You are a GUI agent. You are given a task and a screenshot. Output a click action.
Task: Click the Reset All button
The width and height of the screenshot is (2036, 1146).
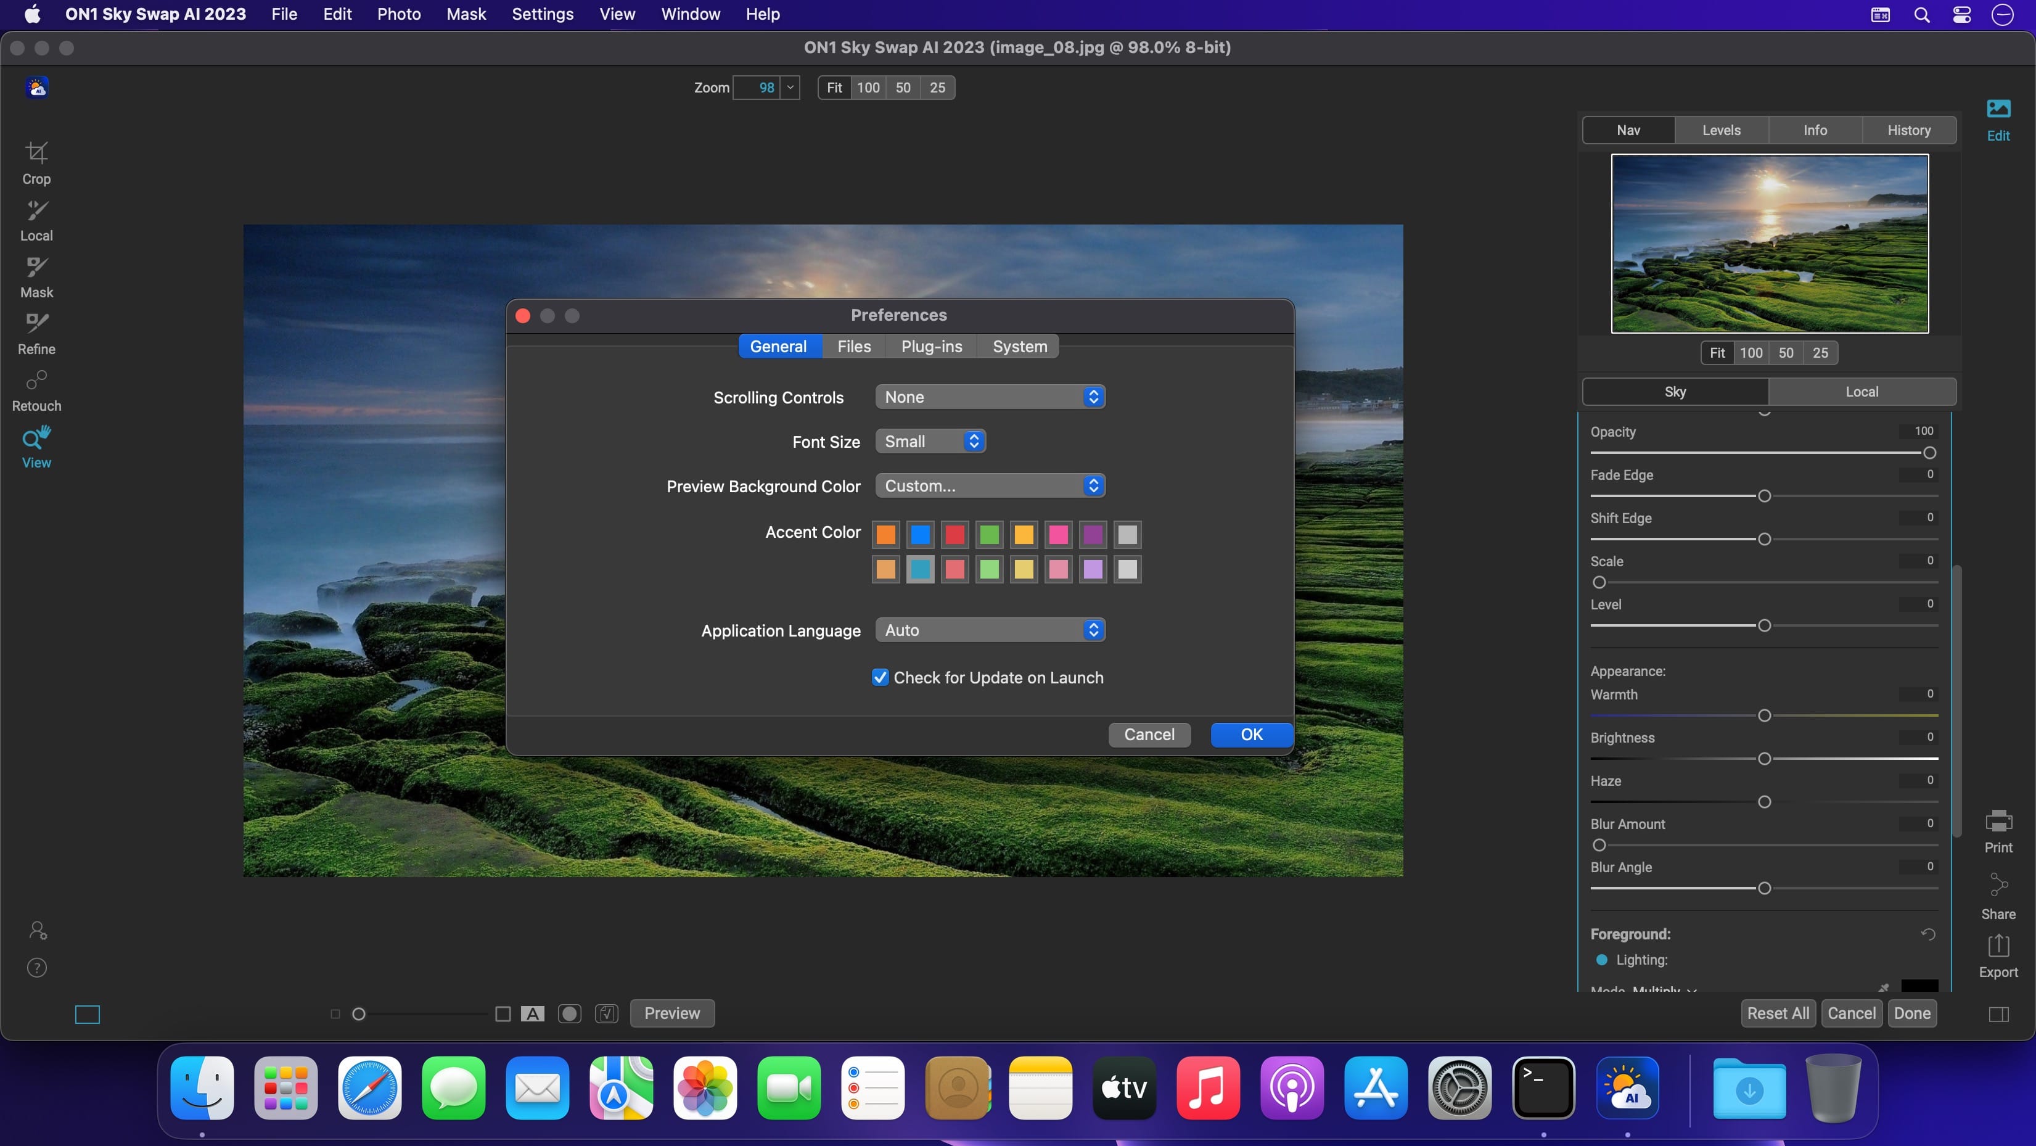[x=1778, y=1013]
